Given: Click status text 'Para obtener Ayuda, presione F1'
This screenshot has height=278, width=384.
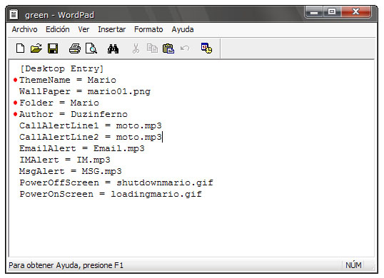Looking at the screenshot, I should (66, 266).
